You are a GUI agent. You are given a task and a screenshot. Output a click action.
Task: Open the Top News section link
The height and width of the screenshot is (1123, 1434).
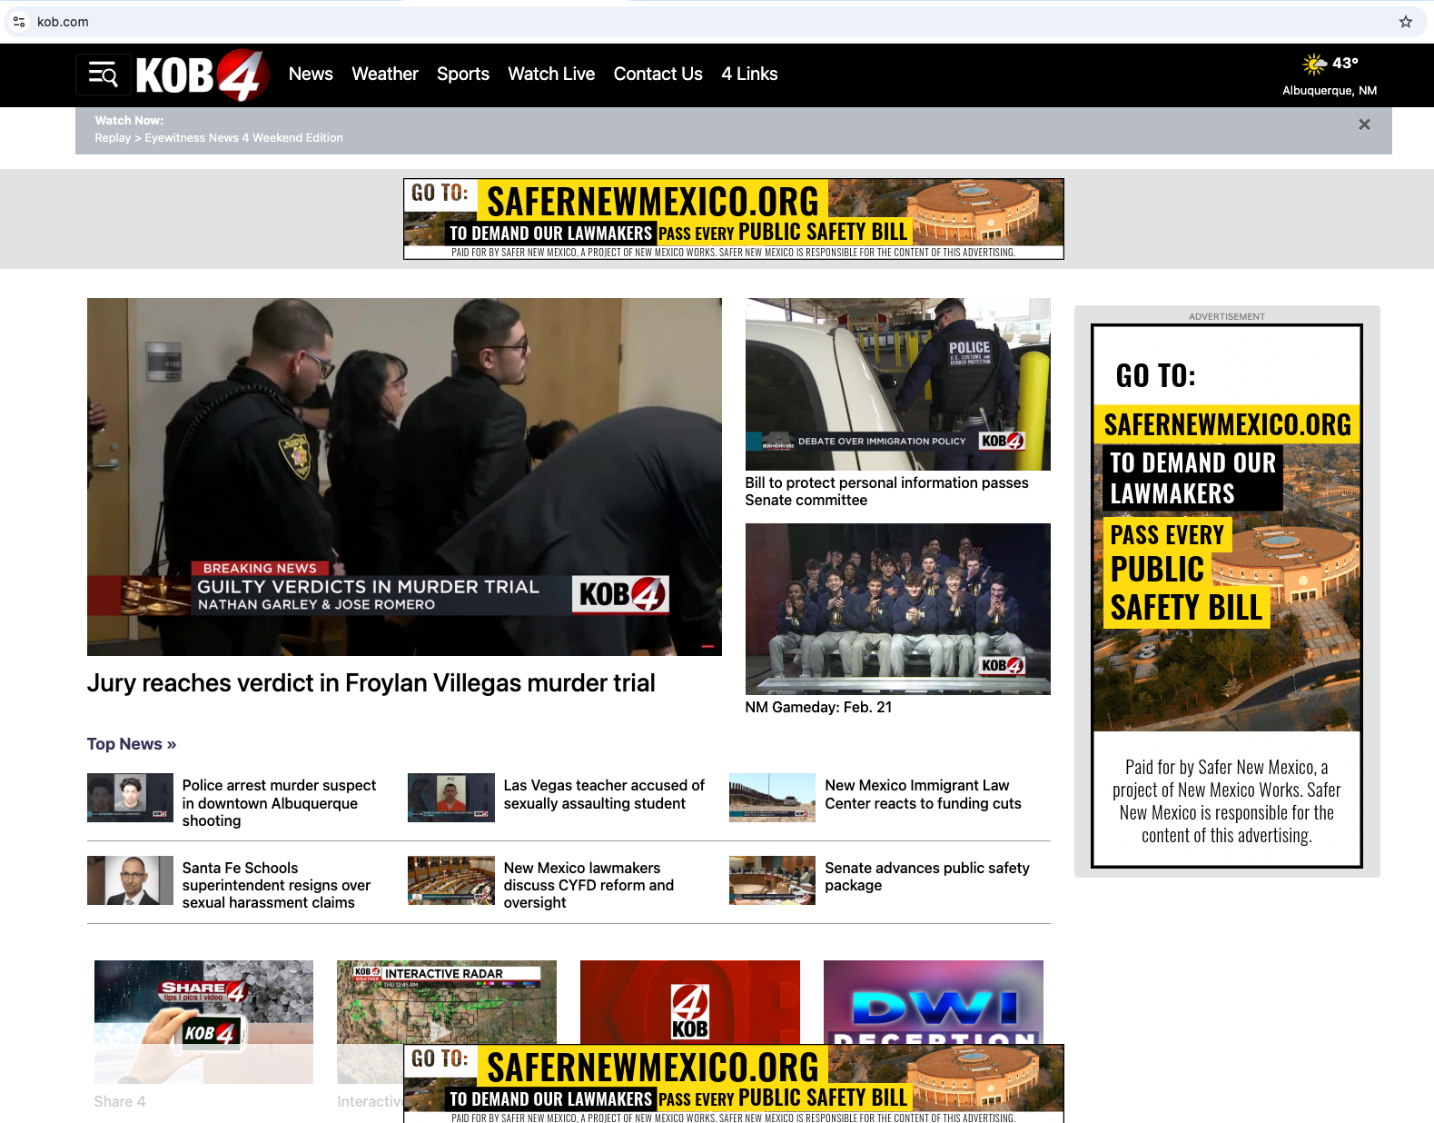pyautogui.click(x=132, y=744)
